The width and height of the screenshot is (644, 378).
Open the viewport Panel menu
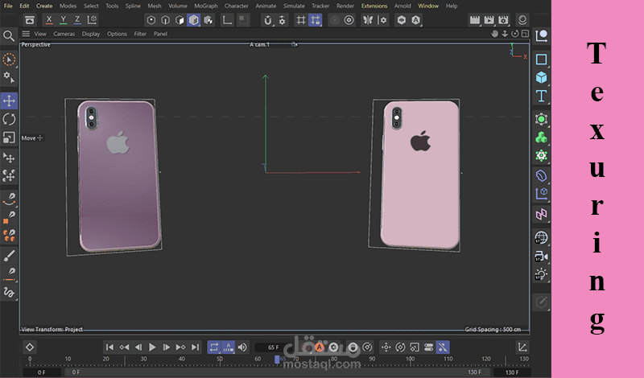160,34
